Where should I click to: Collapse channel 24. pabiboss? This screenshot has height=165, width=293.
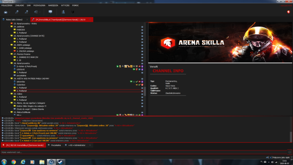click(9, 27)
